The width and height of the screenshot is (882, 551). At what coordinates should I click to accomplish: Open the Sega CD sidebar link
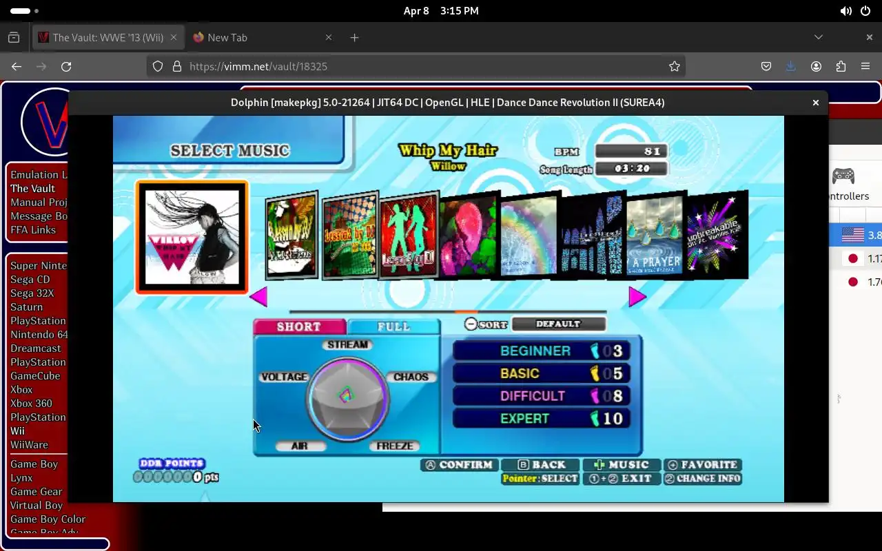click(x=30, y=279)
